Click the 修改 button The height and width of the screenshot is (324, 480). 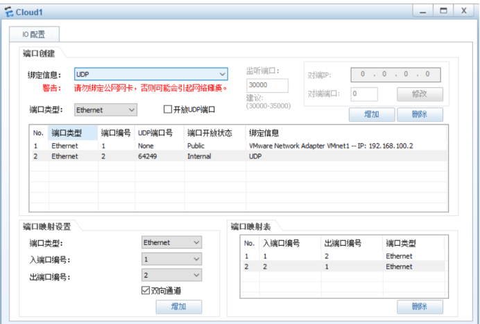tap(420, 94)
